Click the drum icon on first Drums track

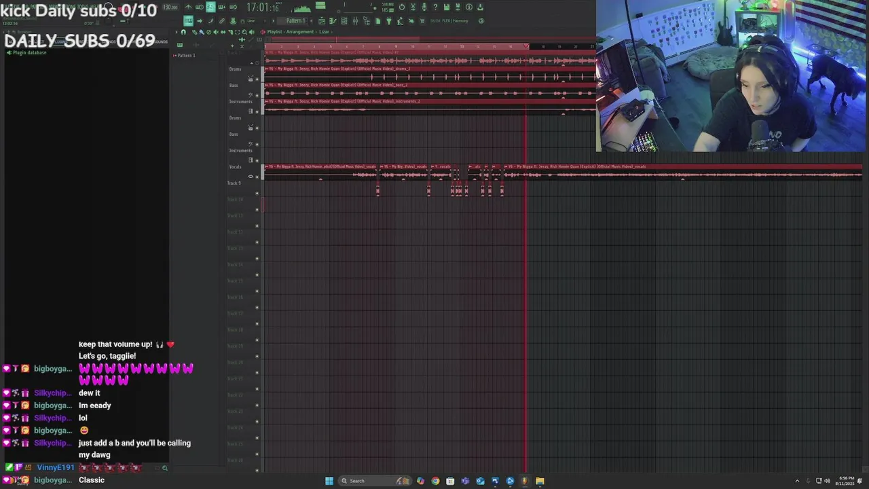[x=251, y=79]
